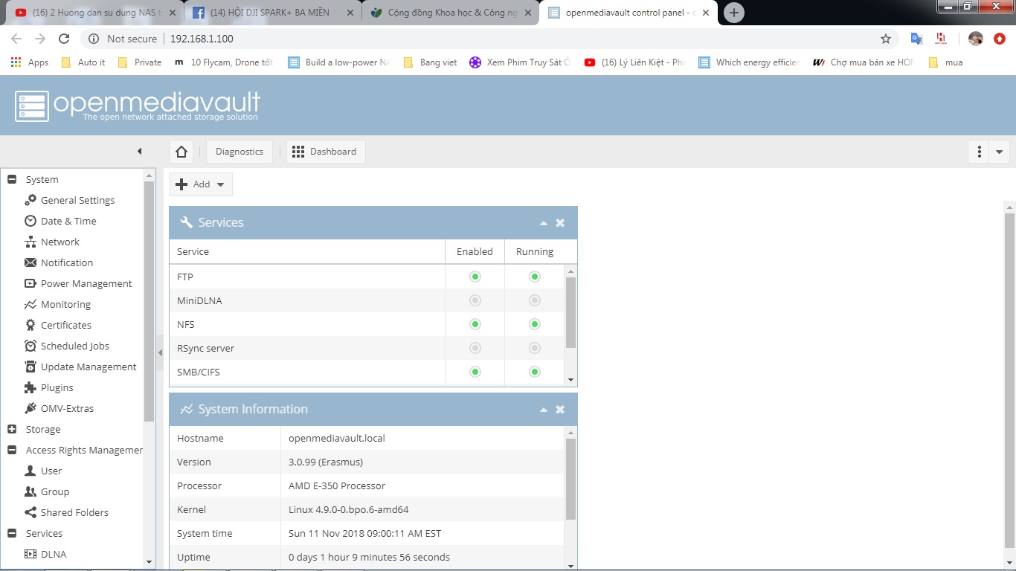Click the Home icon button
The width and height of the screenshot is (1016, 571).
click(x=181, y=152)
